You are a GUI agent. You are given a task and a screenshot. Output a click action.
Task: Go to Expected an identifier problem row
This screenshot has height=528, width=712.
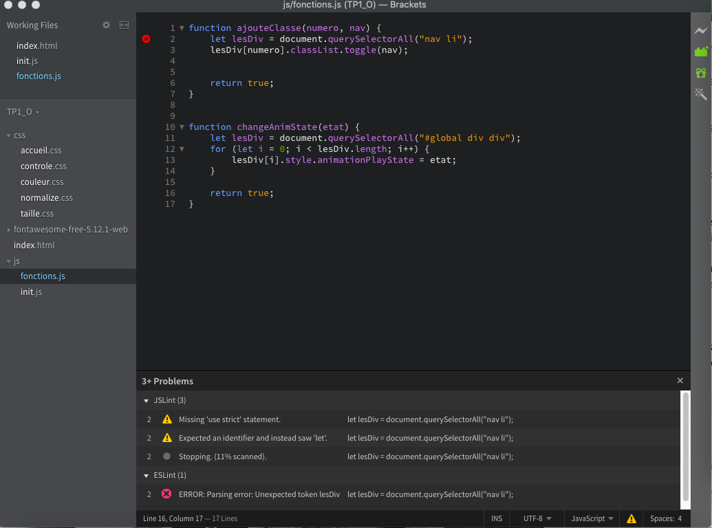coord(408,438)
